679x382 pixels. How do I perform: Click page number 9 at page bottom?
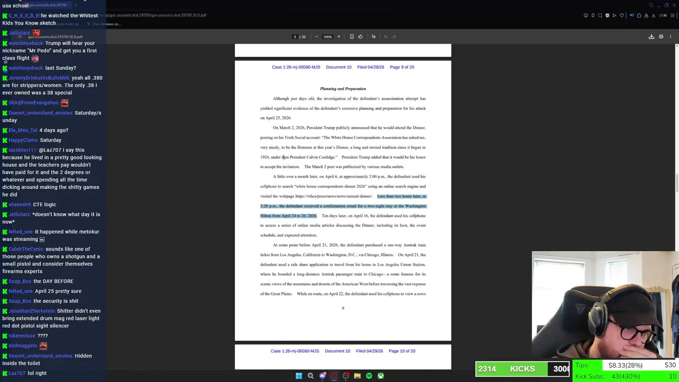pyautogui.click(x=343, y=308)
